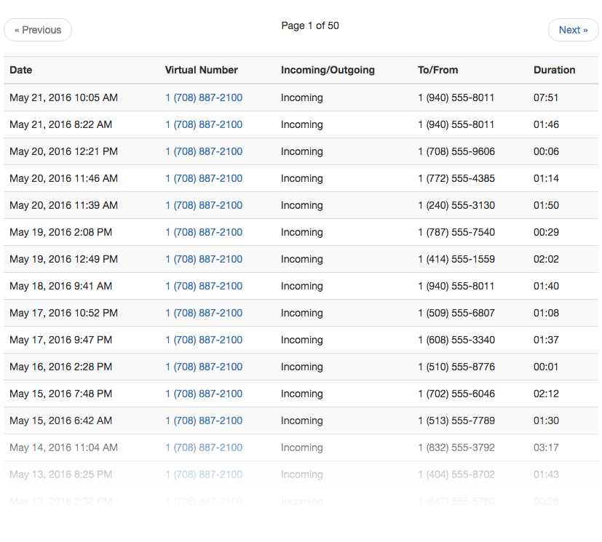Screen dimensions: 602x542
Task: Click caller number 1 (513) 555-7789
Action: click(456, 421)
